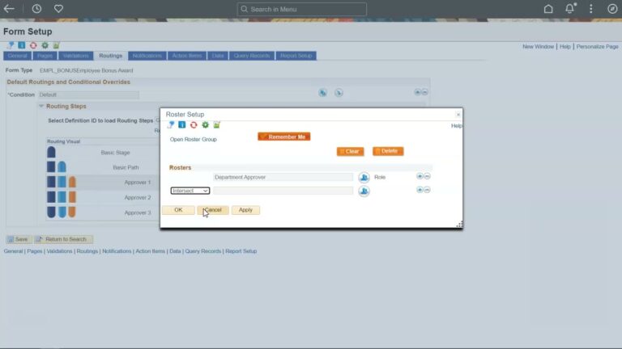
Task: Click the page Help link beside New Window
Action: [564, 47]
